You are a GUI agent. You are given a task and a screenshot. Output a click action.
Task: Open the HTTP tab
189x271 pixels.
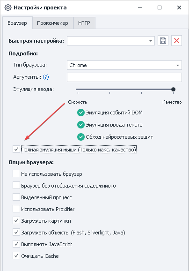[84, 23]
